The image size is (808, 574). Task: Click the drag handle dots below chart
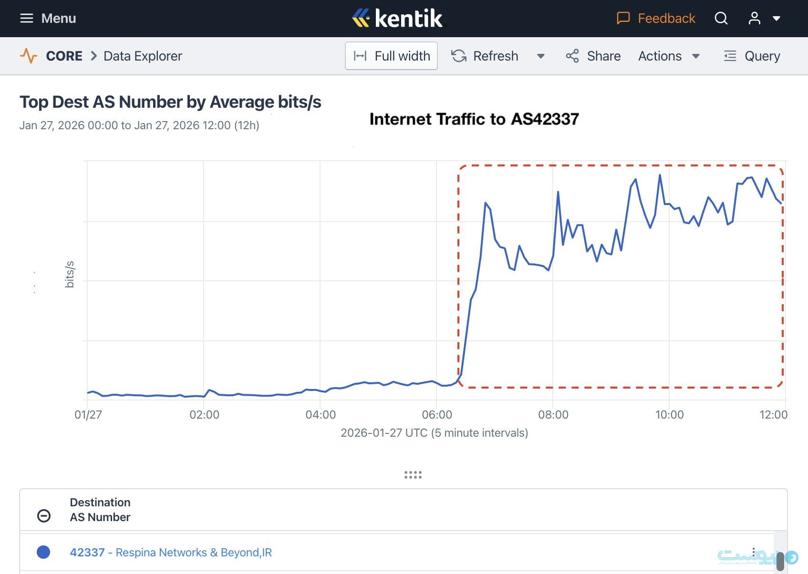[413, 475]
